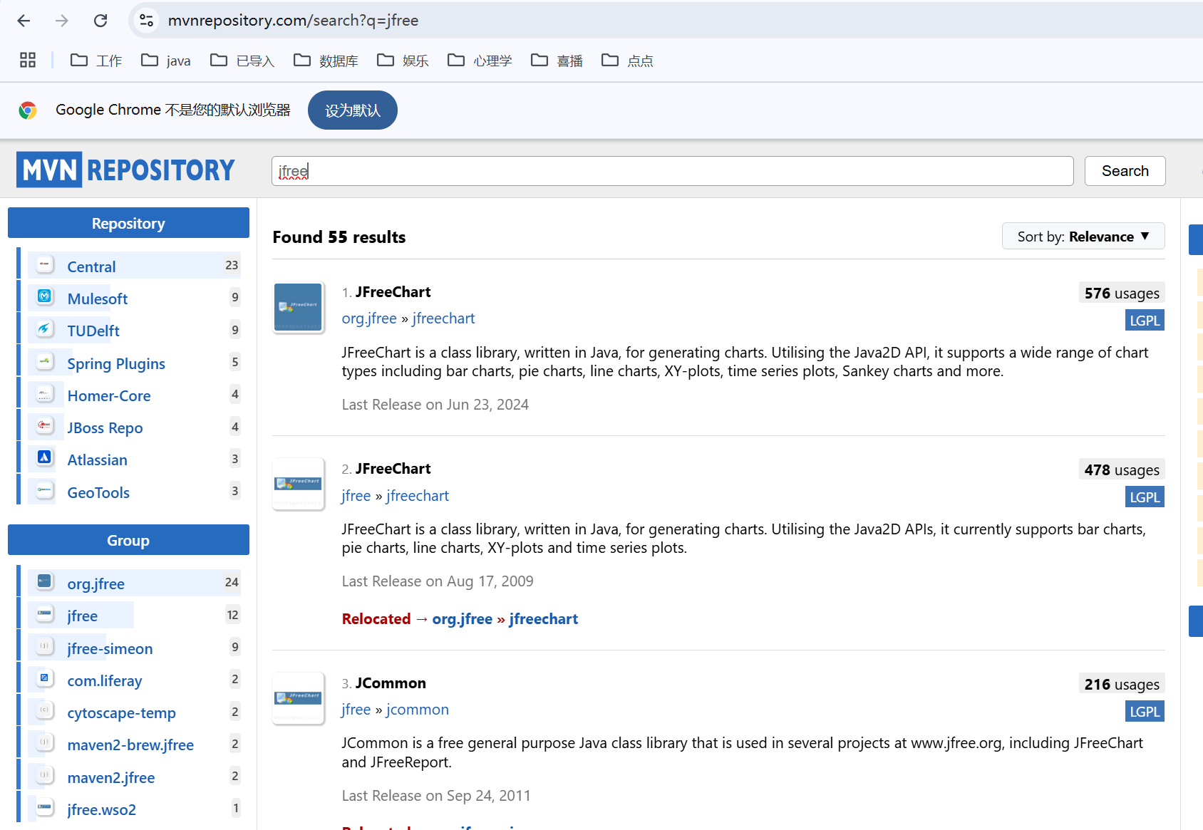Screen dimensions: 1203x830
Task: Open the 娱乐 bookmark folder
Action: (403, 61)
